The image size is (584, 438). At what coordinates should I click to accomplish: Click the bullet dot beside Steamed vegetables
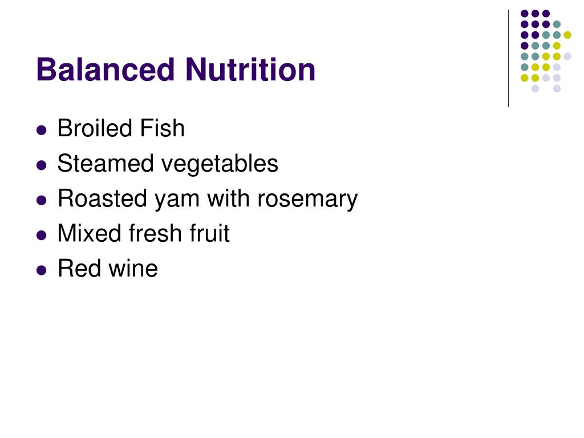(42, 165)
